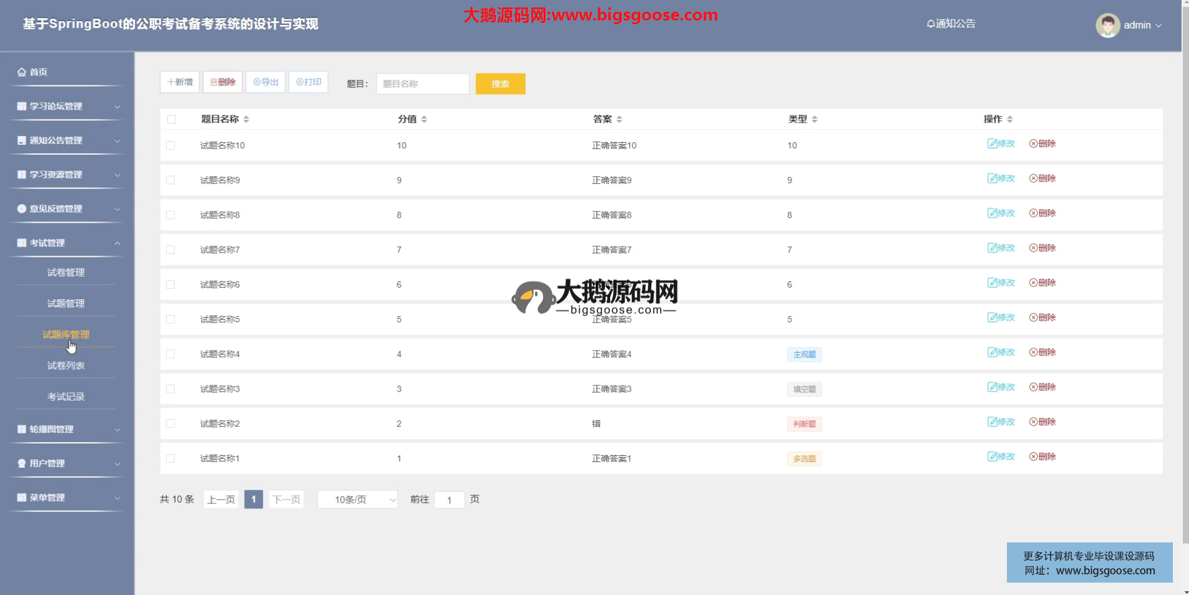Screen dimensions: 1189x595
Task: Open the 10条/页 page size dropdown
Action: click(x=357, y=499)
